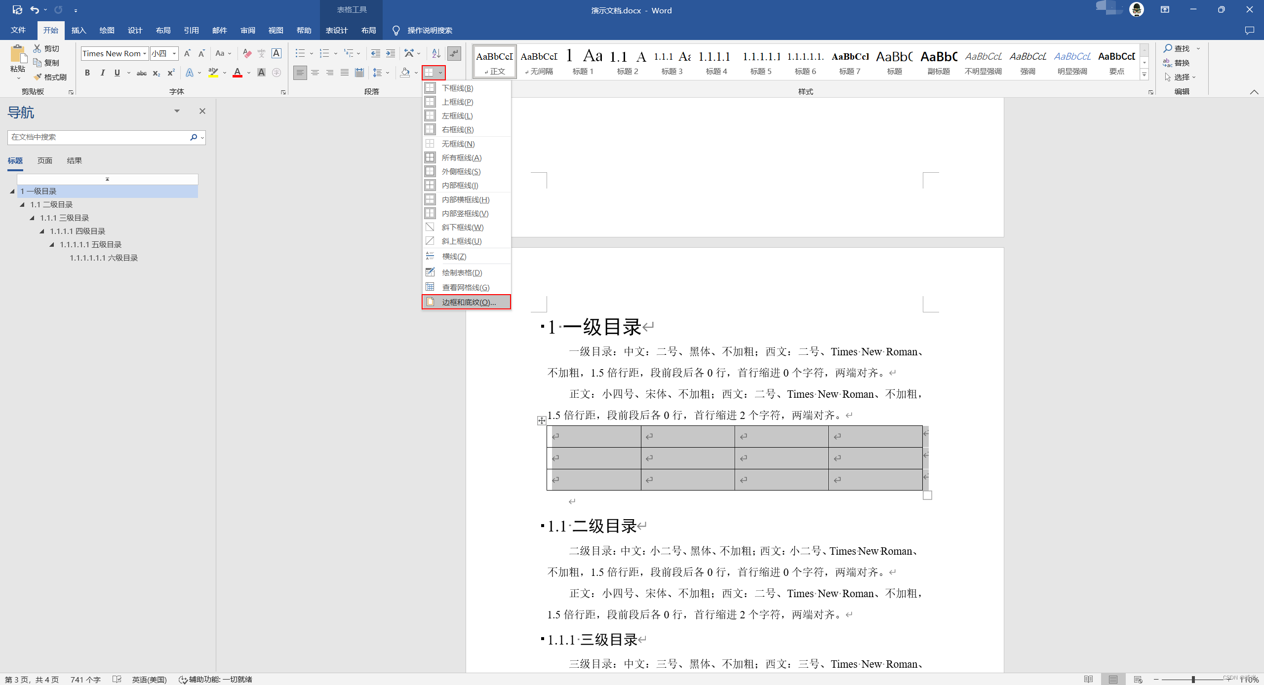Image resolution: width=1264 pixels, height=685 pixels.
Task: Open the borders dropdown arrow
Action: tap(440, 73)
